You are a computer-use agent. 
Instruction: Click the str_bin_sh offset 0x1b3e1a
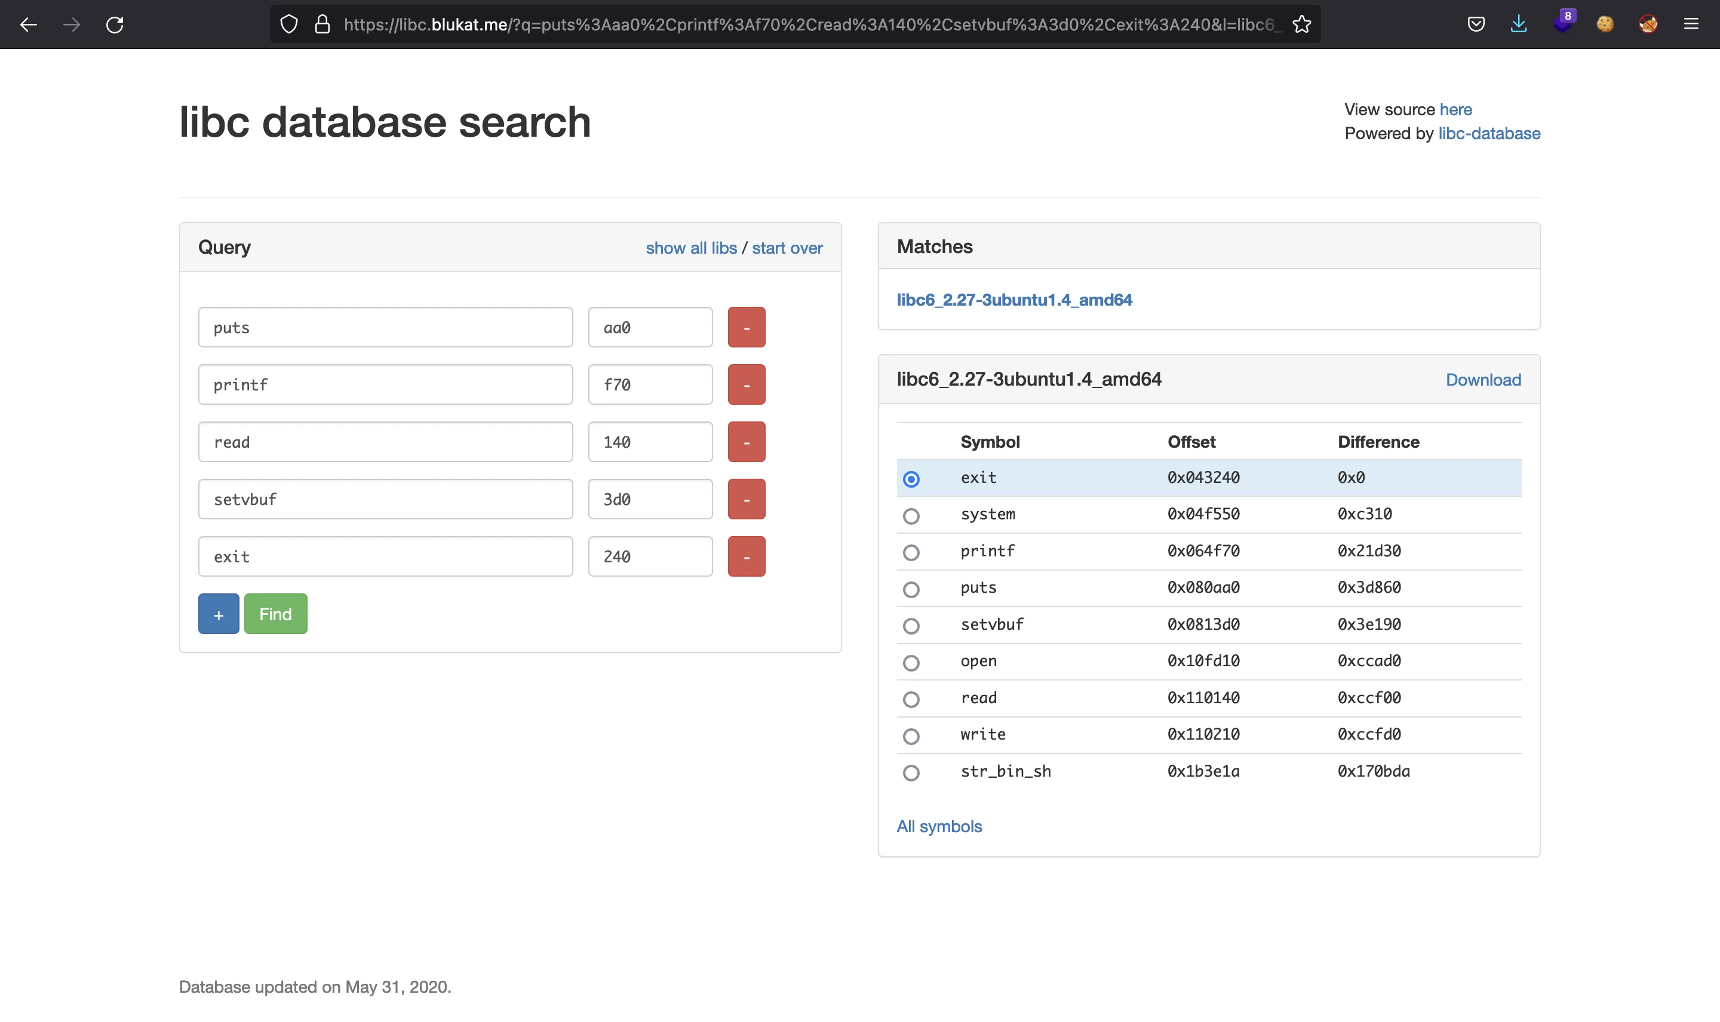1203,771
